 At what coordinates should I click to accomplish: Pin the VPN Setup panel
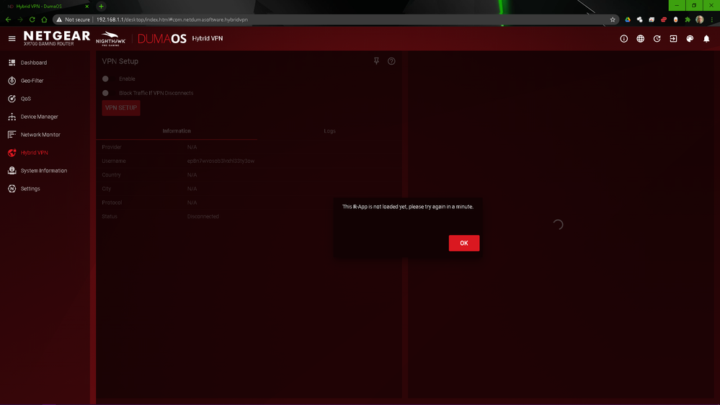coord(376,61)
